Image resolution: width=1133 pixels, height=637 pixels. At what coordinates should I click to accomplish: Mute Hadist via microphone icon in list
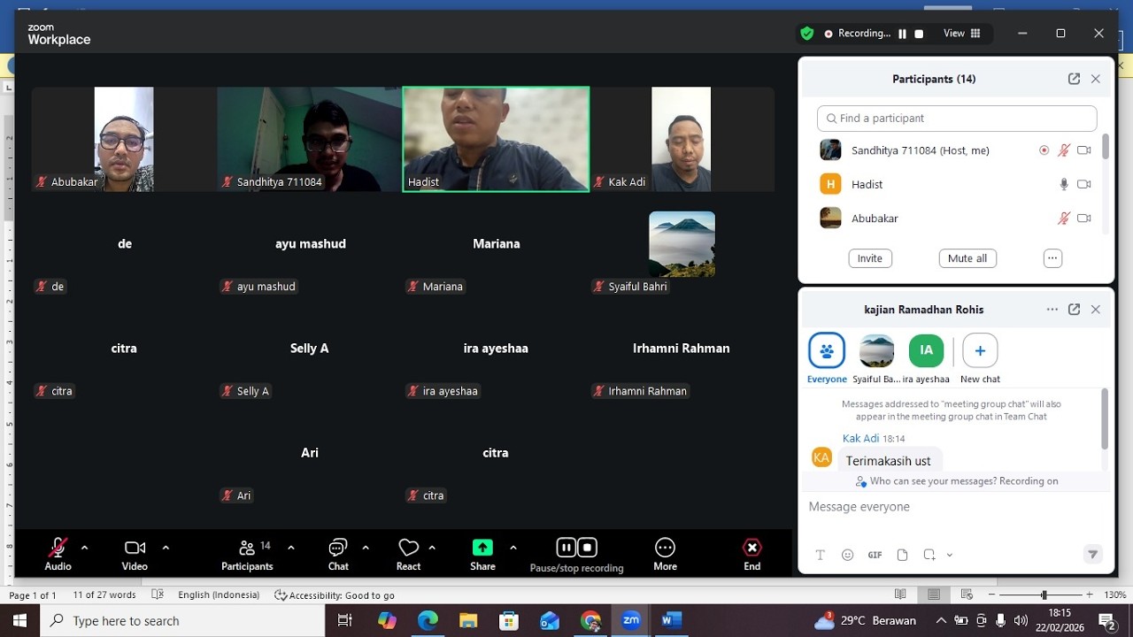[x=1064, y=184]
